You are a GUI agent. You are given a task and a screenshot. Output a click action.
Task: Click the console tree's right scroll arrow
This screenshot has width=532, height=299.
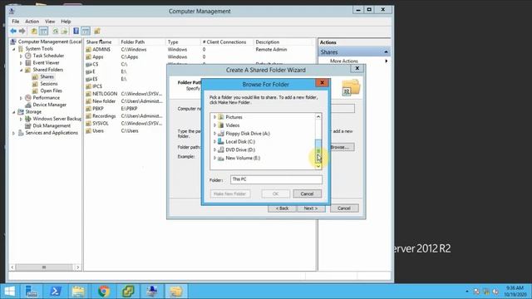coord(77,267)
